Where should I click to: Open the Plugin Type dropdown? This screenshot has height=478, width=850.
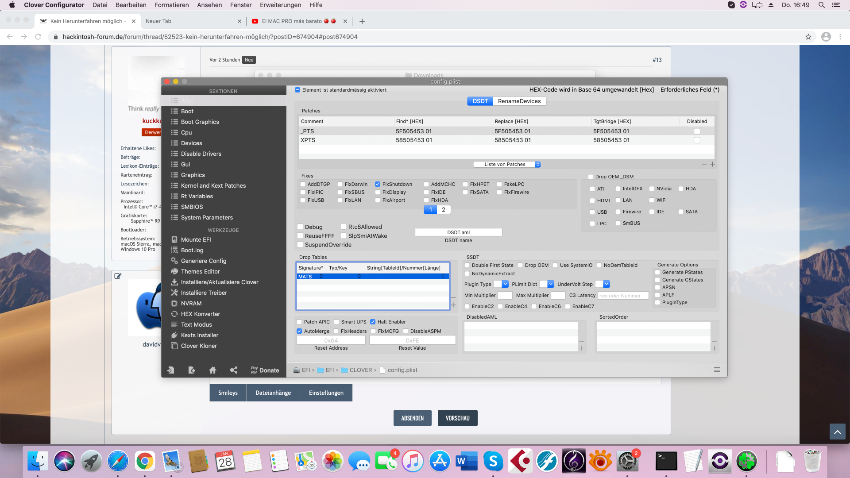(x=505, y=284)
